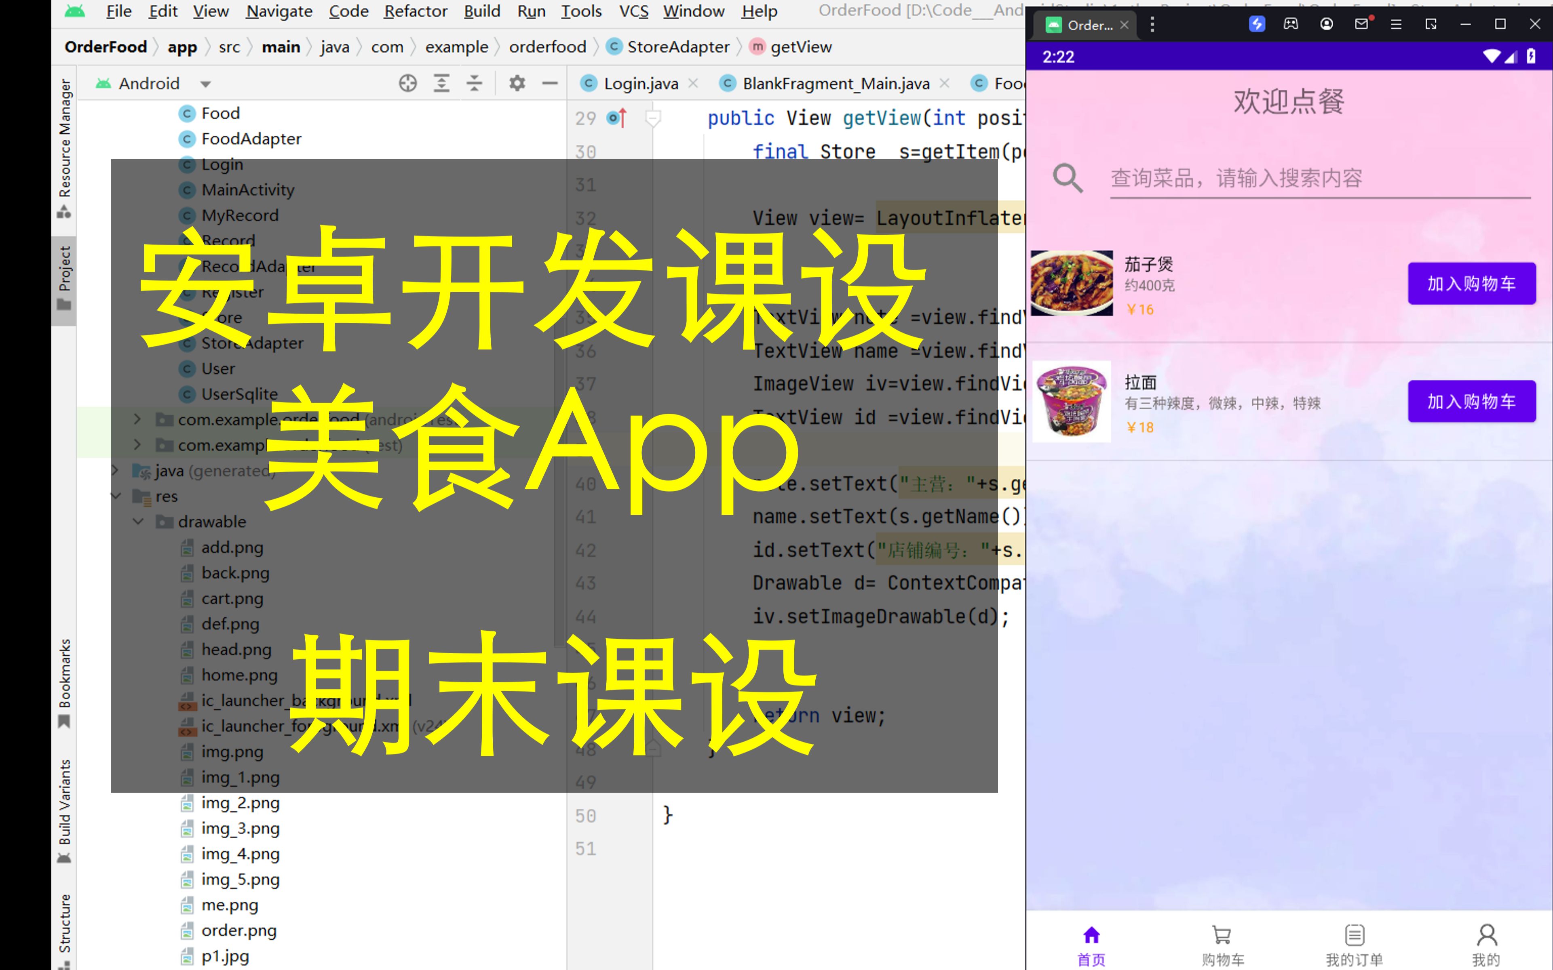This screenshot has width=1553, height=970.
Task: Open the Refactor menu
Action: 415,11
